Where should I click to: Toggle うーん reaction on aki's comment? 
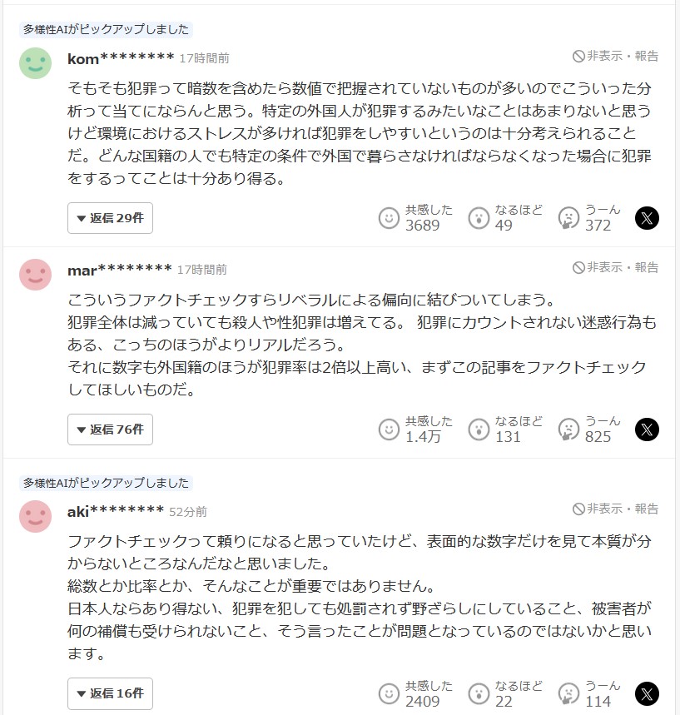589,694
